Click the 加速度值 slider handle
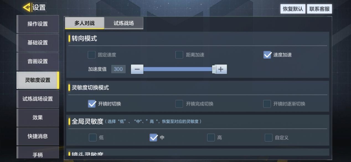The image size is (351, 162). pyautogui.click(x=214, y=69)
